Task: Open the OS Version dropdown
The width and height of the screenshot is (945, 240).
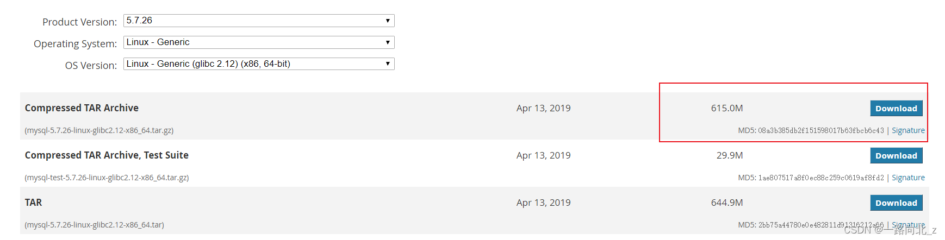Action: pos(259,64)
